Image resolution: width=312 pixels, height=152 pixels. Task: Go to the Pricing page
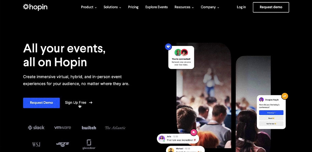click(x=133, y=7)
